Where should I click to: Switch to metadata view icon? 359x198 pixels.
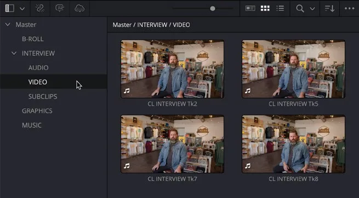click(x=250, y=8)
